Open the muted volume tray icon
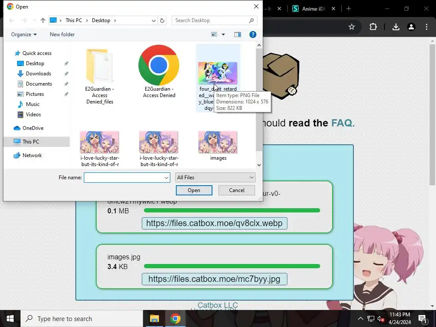 tap(381, 318)
